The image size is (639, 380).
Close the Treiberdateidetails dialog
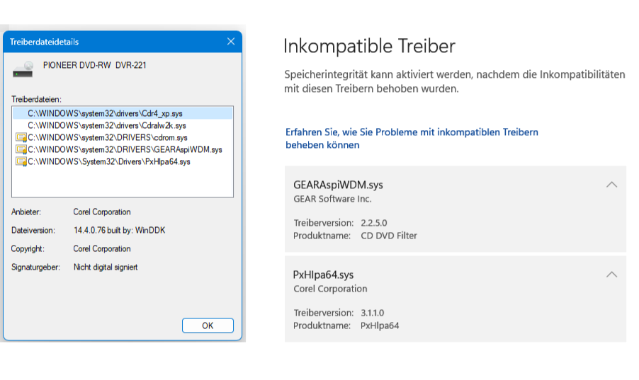(x=231, y=42)
